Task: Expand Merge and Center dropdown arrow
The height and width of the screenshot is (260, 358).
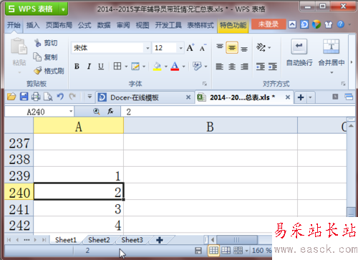Action: click(332, 72)
